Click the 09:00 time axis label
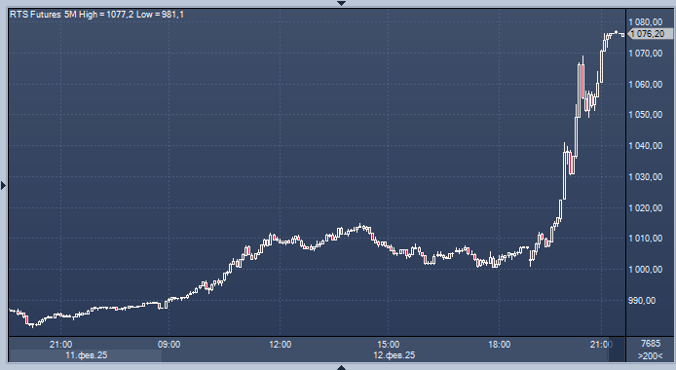The height and width of the screenshot is (370, 676). click(169, 344)
